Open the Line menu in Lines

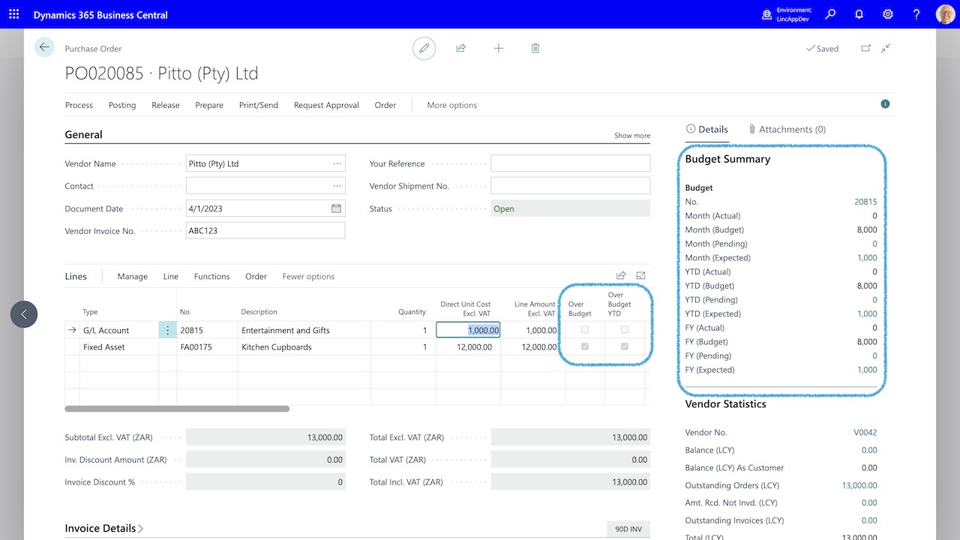point(171,277)
